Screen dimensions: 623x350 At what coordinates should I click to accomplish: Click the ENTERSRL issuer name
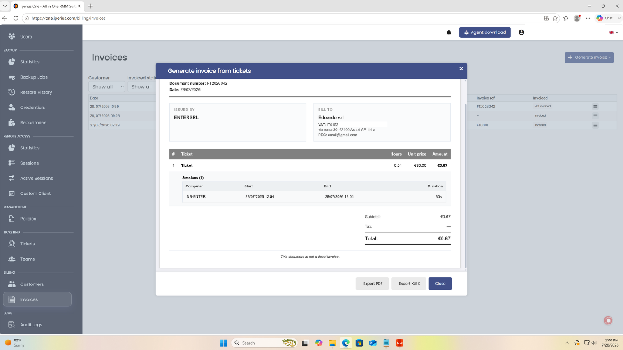coord(186,117)
